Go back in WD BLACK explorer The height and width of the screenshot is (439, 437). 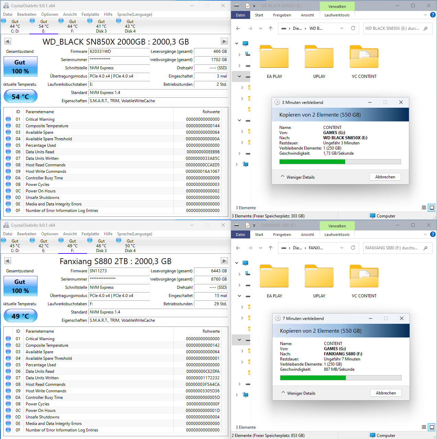click(x=238, y=28)
